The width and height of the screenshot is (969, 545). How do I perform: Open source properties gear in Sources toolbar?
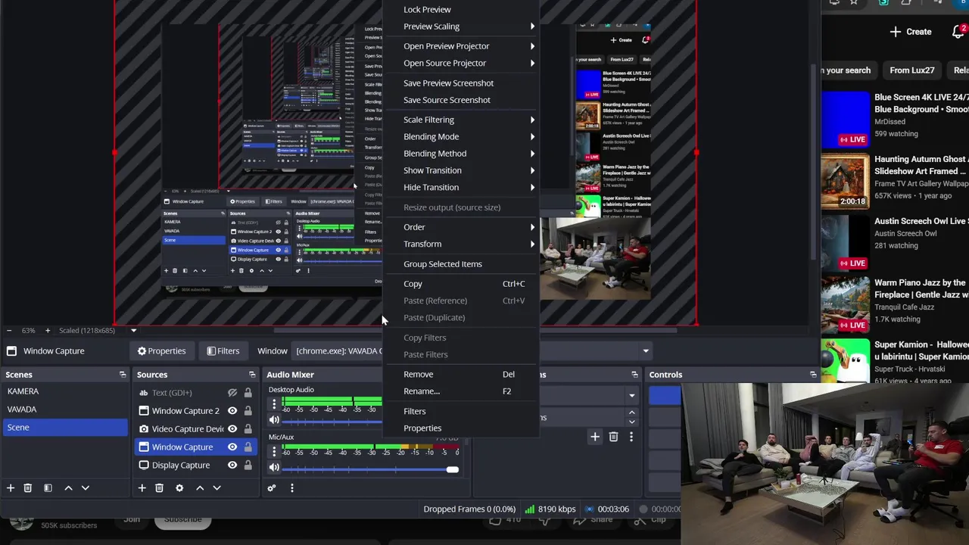click(179, 488)
